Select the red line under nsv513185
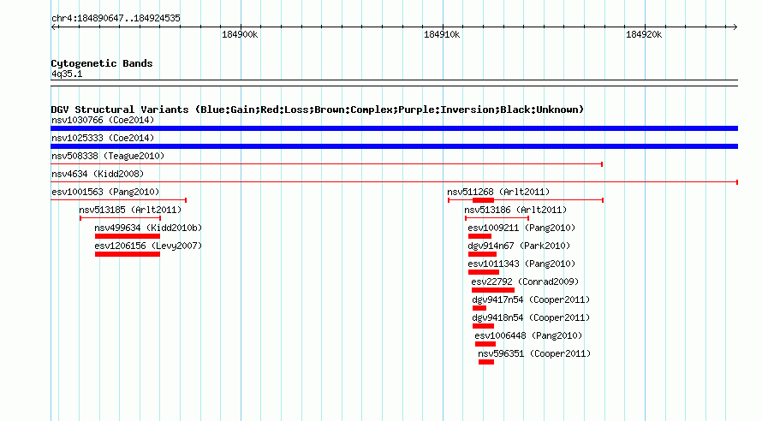Viewport: 762px width, 421px height. click(121, 218)
